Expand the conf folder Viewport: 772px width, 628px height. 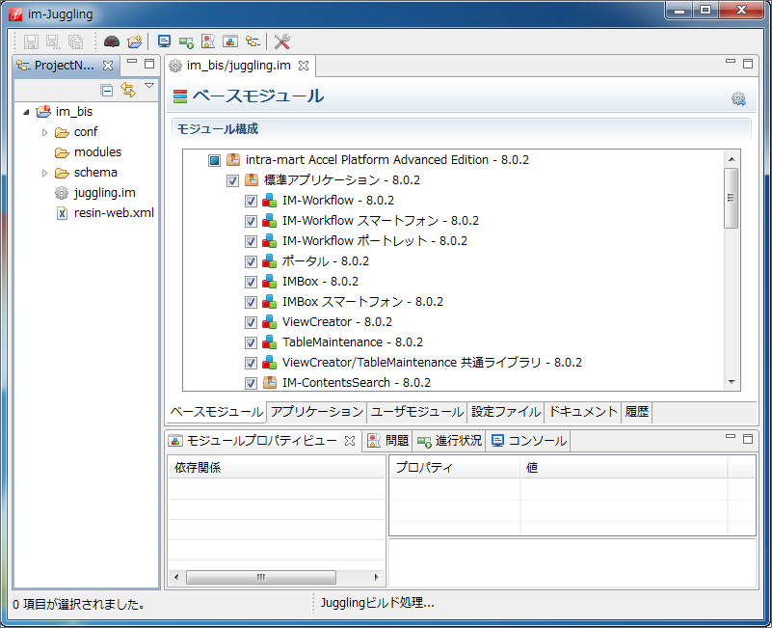tap(44, 132)
